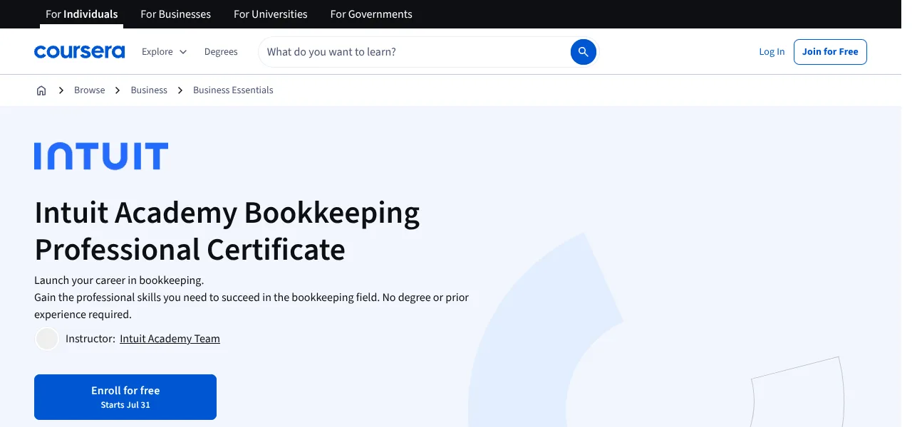Click the Coursera logo
Image resolution: width=912 pixels, height=427 pixels.
click(x=79, y=52)
